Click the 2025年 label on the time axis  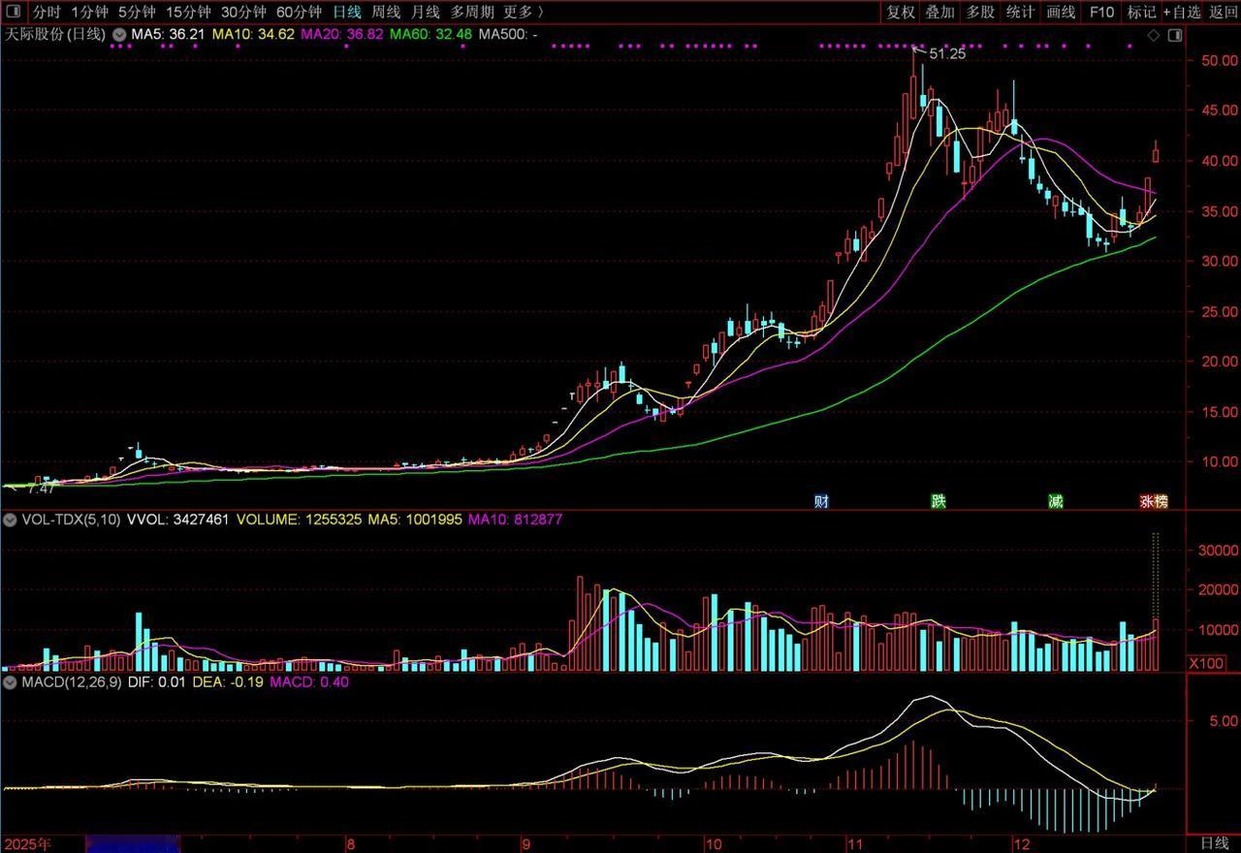(26, 843)
